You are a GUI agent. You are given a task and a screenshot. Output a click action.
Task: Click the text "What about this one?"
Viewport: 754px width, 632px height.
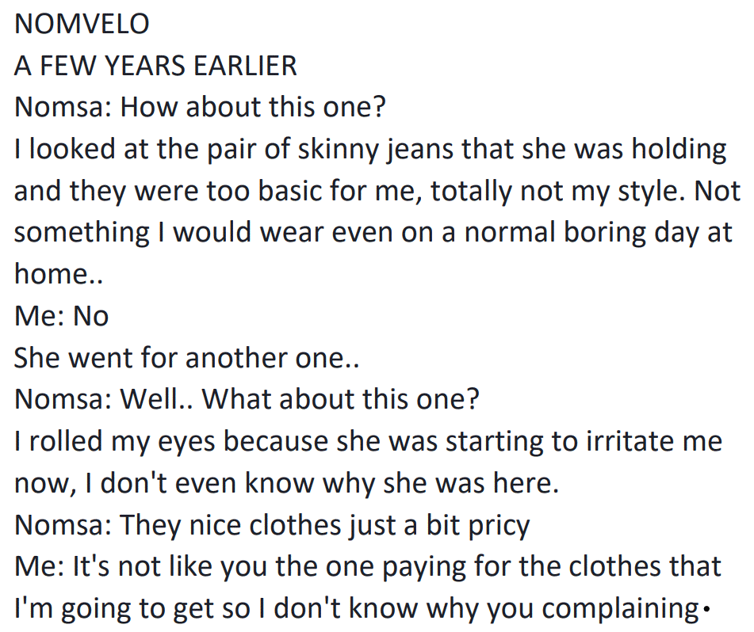pos(342,400)
